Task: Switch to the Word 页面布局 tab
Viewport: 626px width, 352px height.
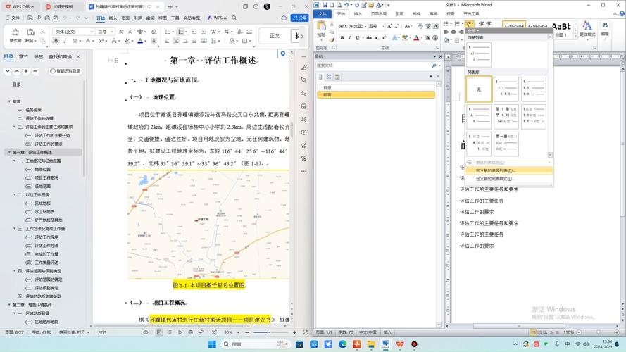Action: [378, 13]
